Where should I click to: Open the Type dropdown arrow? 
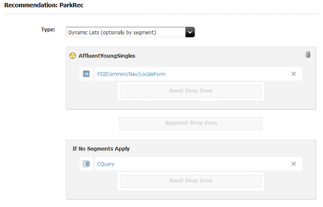point(190,33)
